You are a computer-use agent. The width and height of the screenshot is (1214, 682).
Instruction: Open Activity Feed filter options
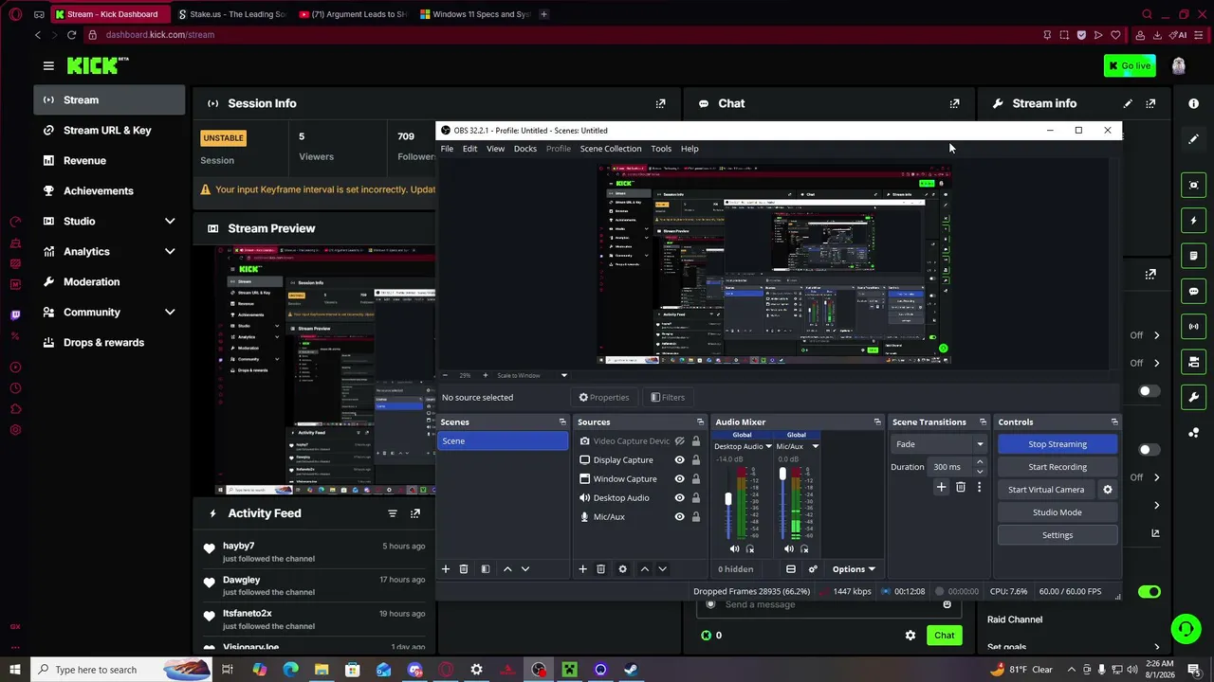tap(393, 513)
